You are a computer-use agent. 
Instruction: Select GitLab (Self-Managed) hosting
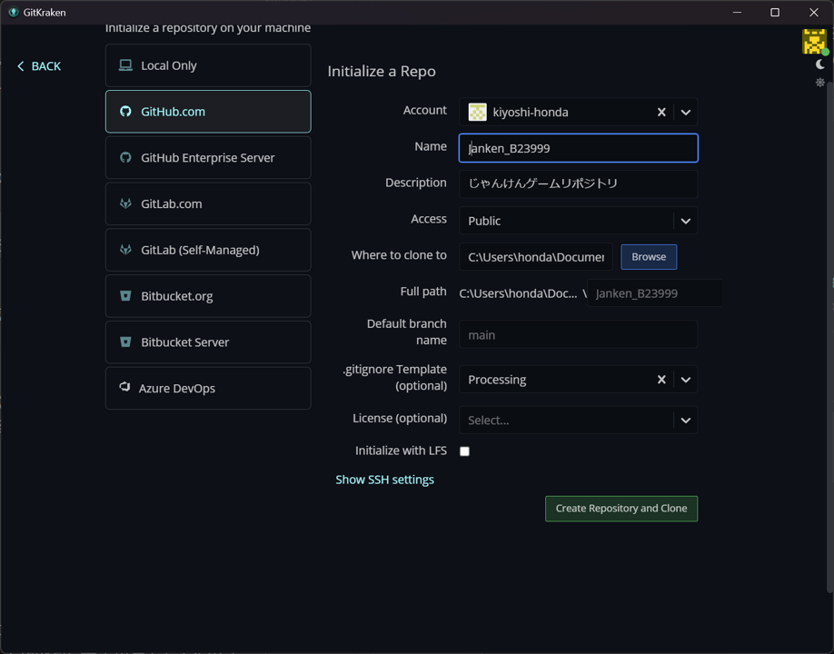point(208,250)
